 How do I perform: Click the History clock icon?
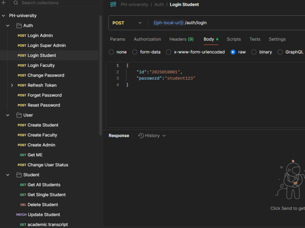click(x=141, y=136)
